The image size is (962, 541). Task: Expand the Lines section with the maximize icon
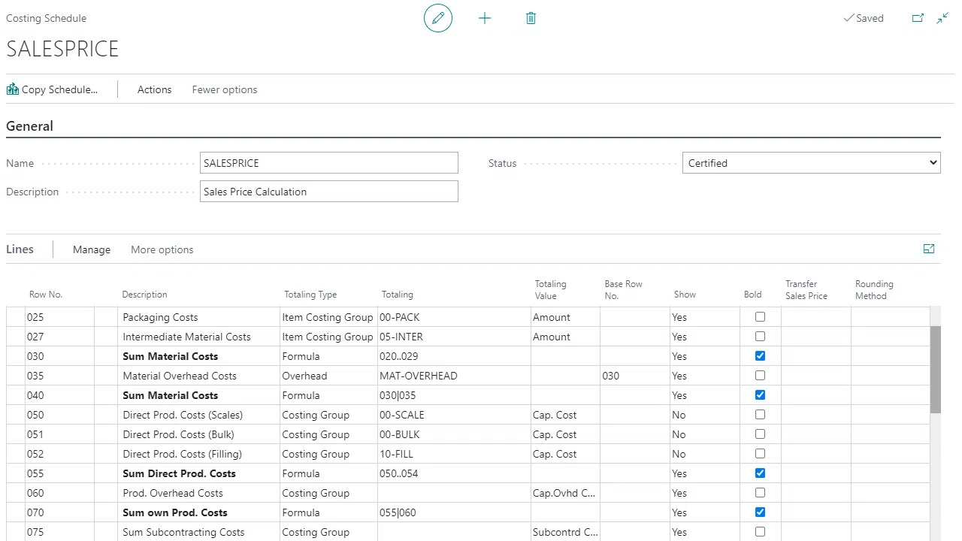929,249
